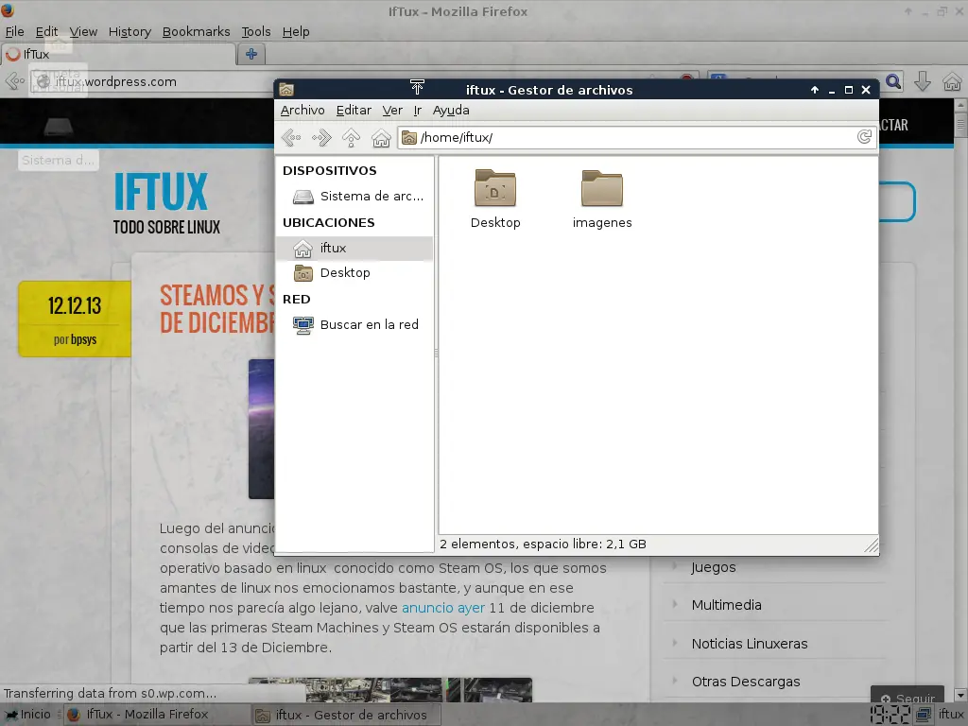Select the IfTux browser tab
968x726 pixels.
[x=118, y=54]
